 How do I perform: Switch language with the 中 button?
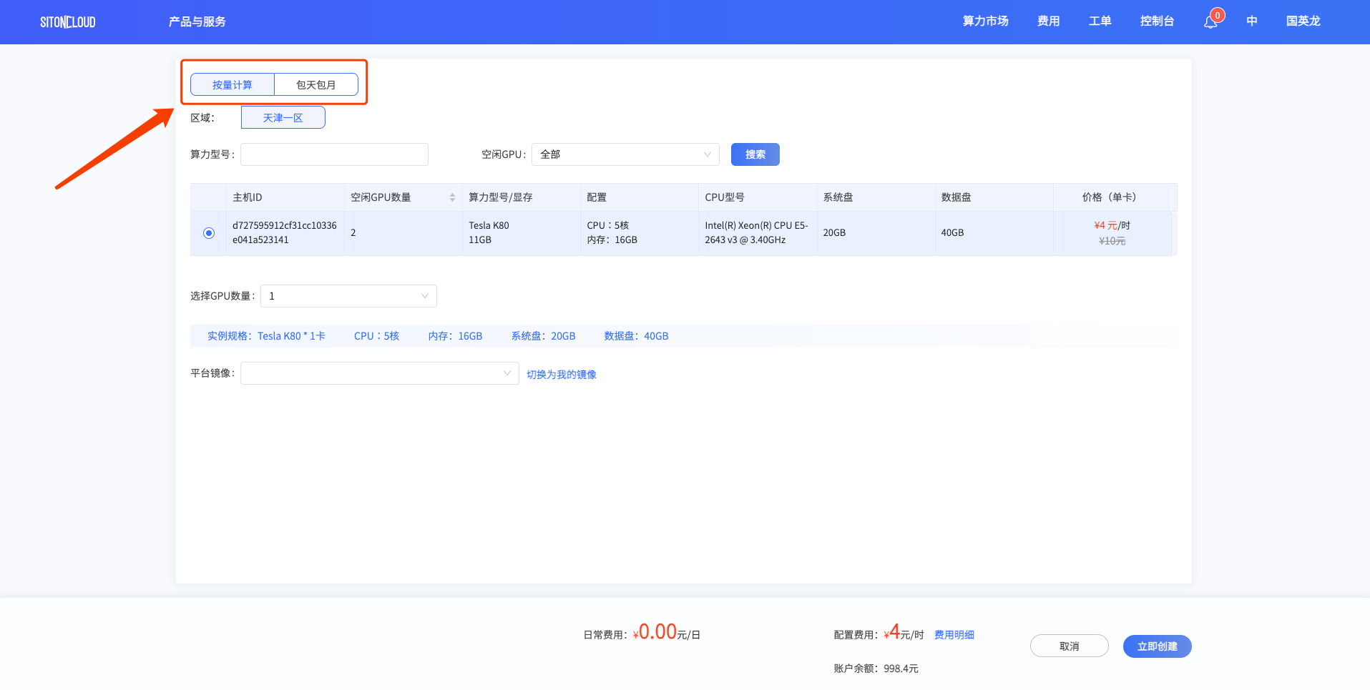1252,21
